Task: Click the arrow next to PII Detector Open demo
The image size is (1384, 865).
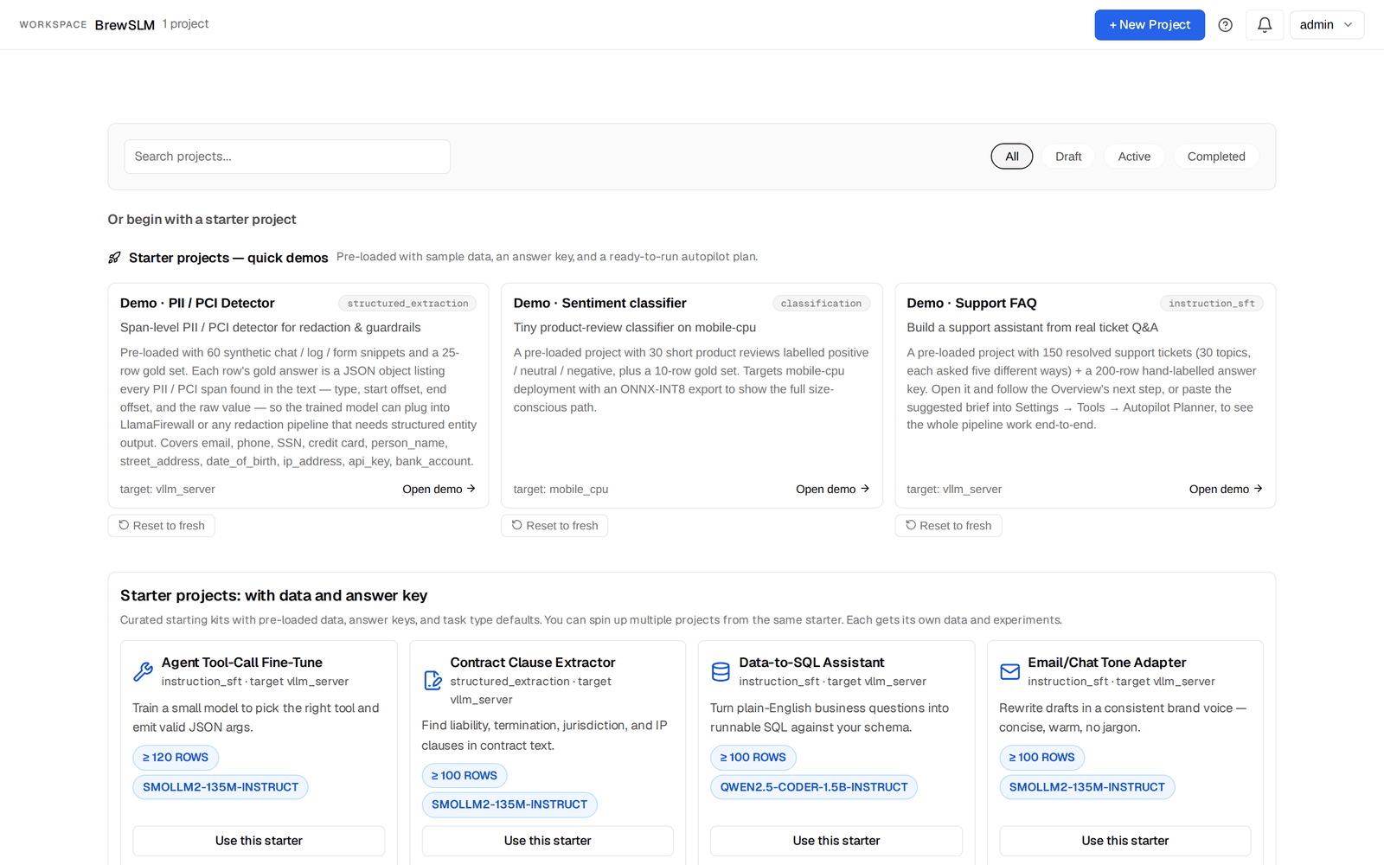Action: [471, 489]
